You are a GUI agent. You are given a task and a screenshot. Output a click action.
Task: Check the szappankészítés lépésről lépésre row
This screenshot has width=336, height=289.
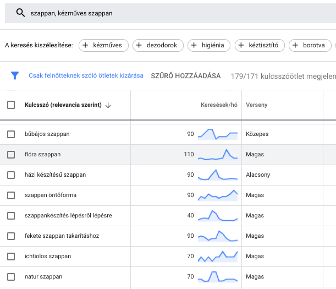(x=11, y=216)
